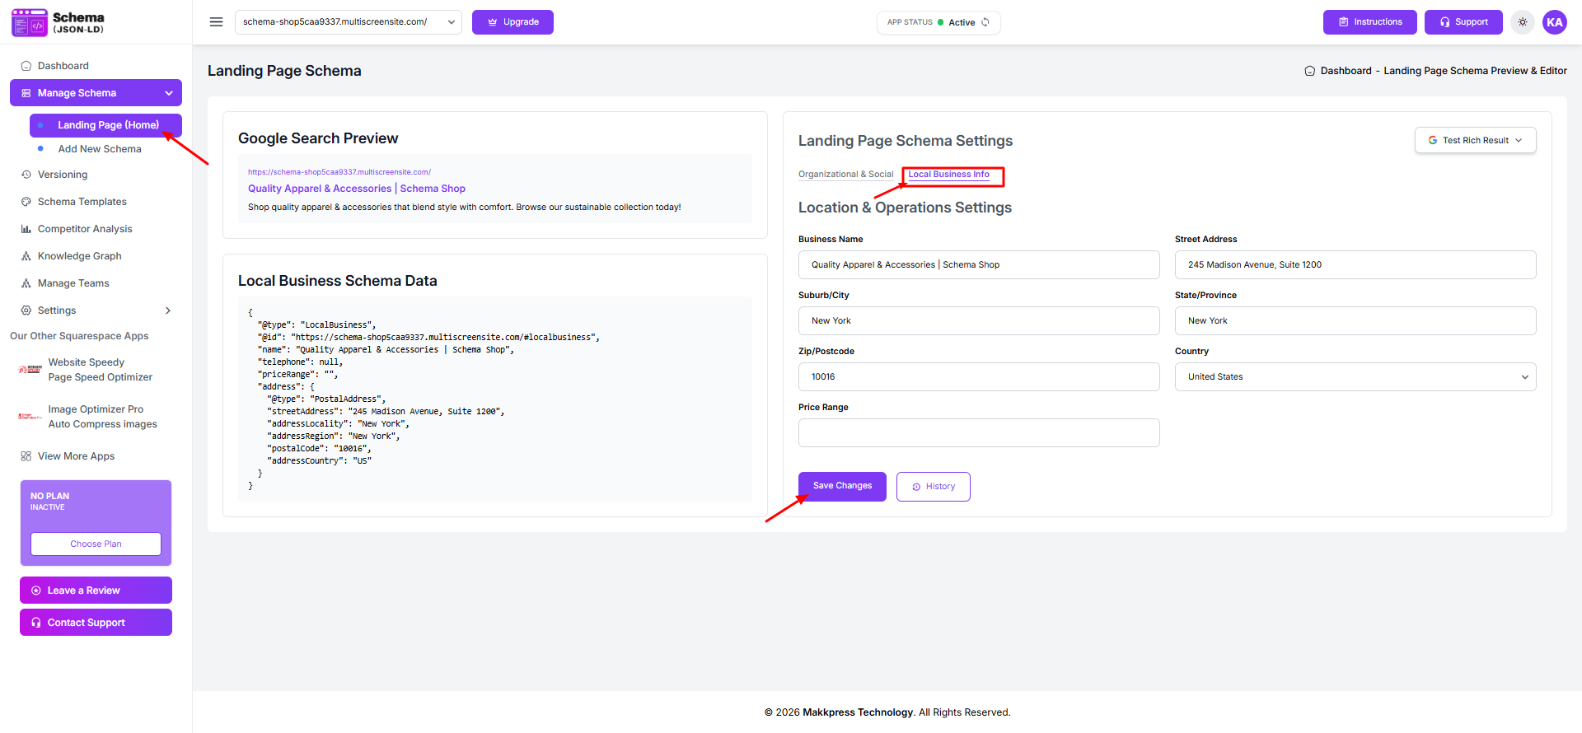Click the hamburger menu icon
The image size is (1582, 733).
(x=216, y=22)
